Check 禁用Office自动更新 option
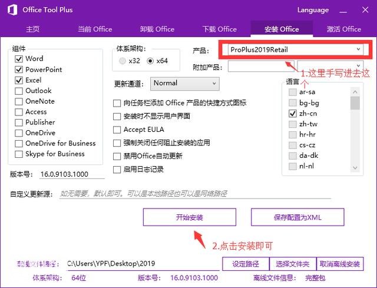Screen dimensions: 377x288 click(x=117, y=156)
